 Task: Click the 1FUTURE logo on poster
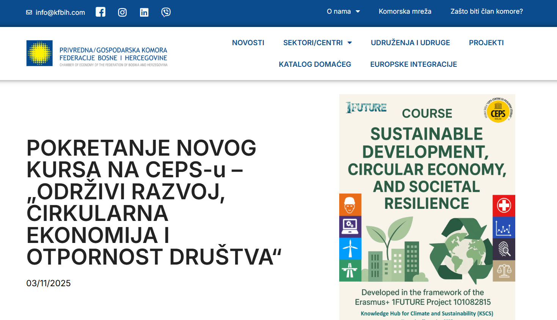pos(366,108)
